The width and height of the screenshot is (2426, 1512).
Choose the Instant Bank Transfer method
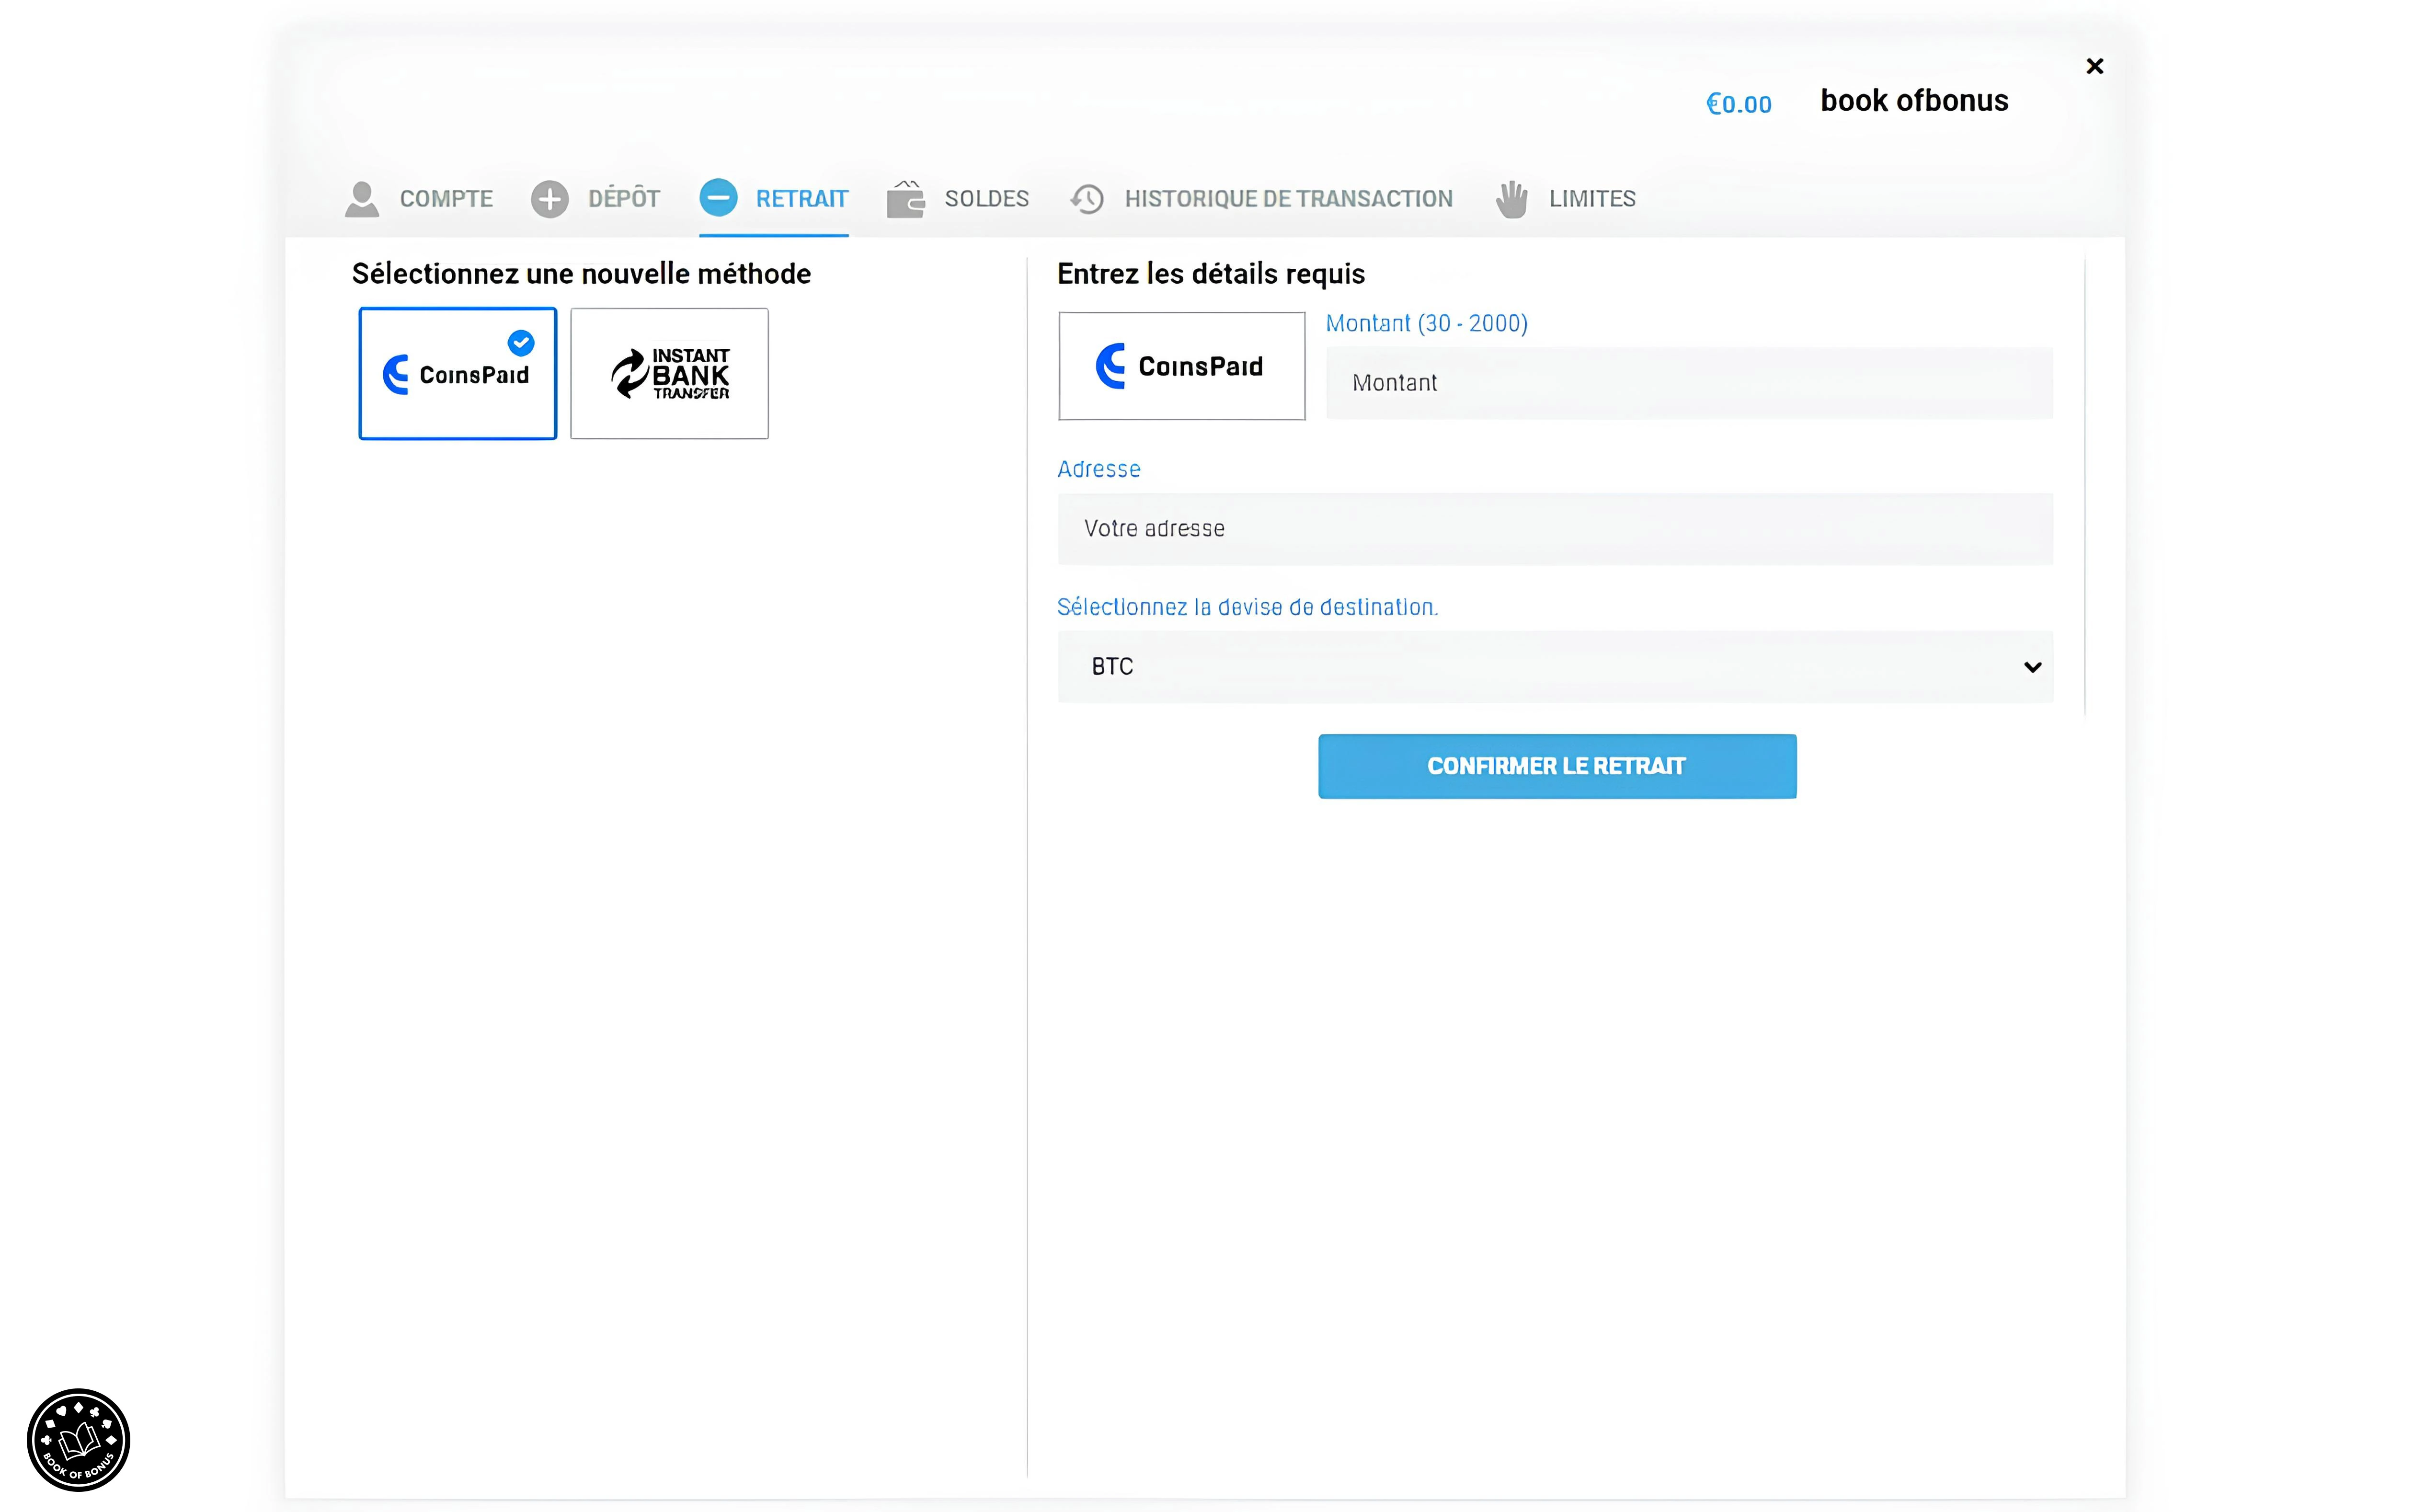click(669, 373)
